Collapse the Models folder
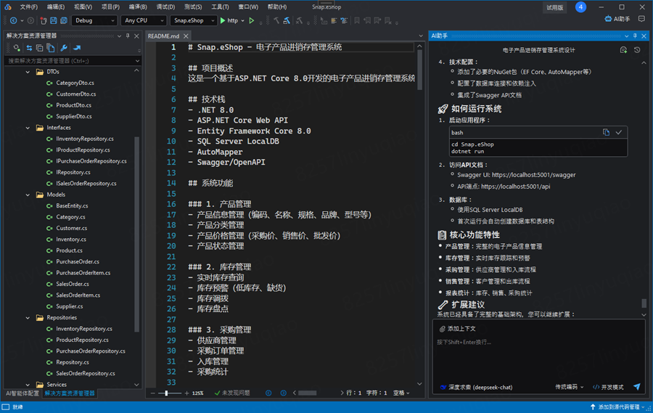This screenshot has width=653, height=413. click(28, 195)
